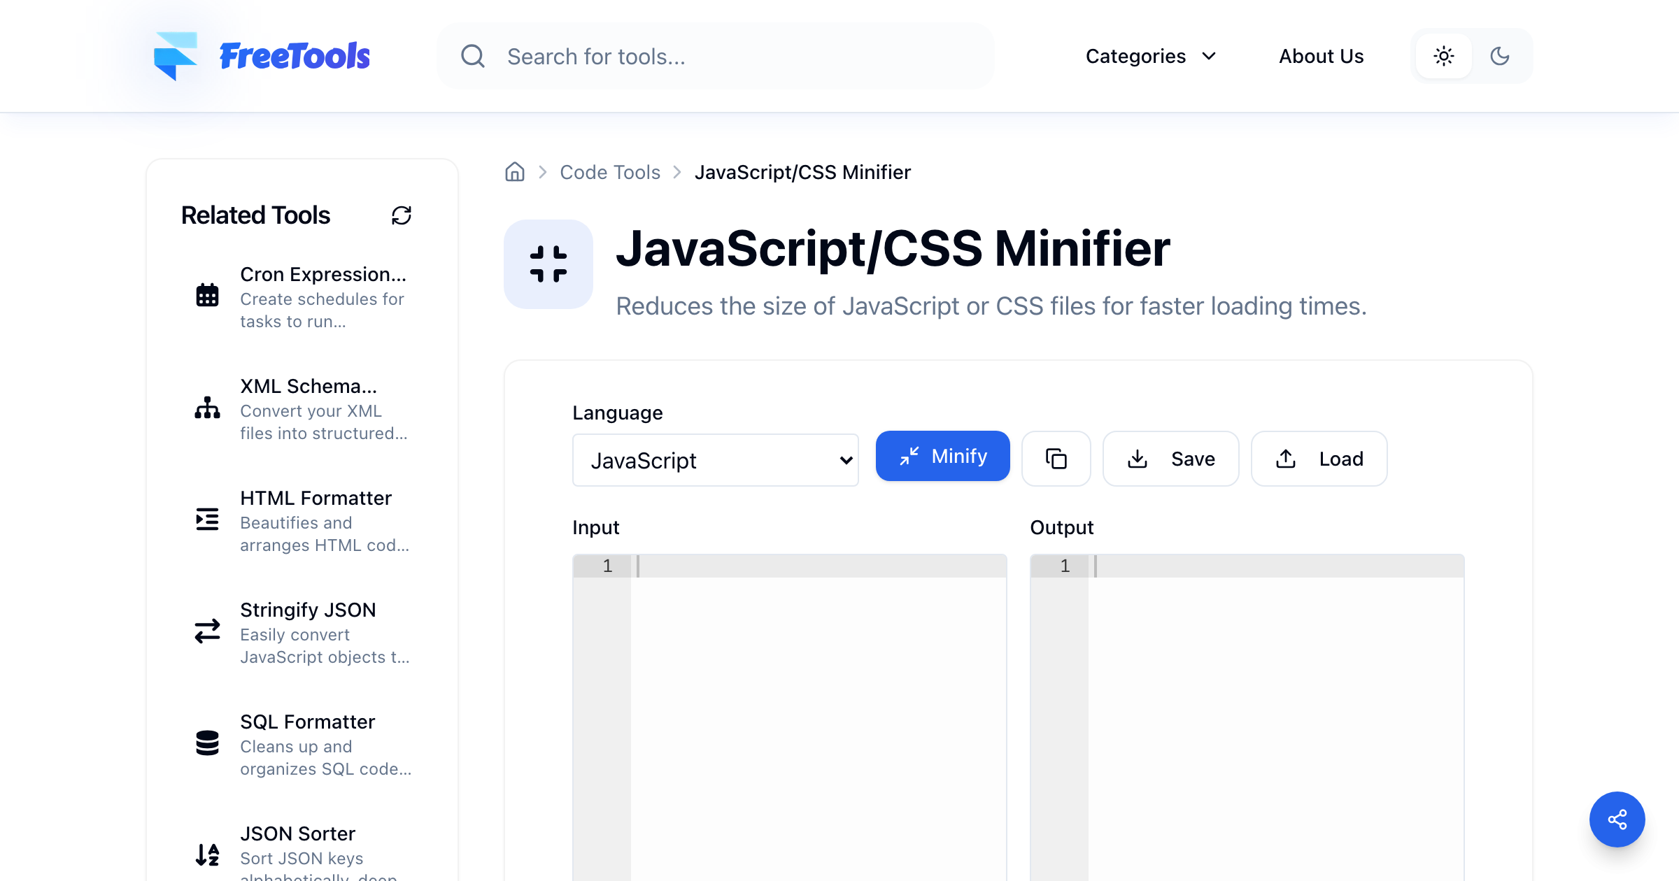Click 'Cleans up and organizes SQL code...' description

pyautogui.click(x=325, y=758)
